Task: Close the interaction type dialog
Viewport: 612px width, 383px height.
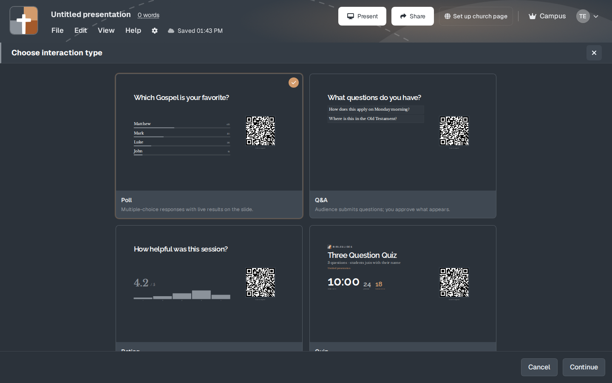Action: click(594, 53)
